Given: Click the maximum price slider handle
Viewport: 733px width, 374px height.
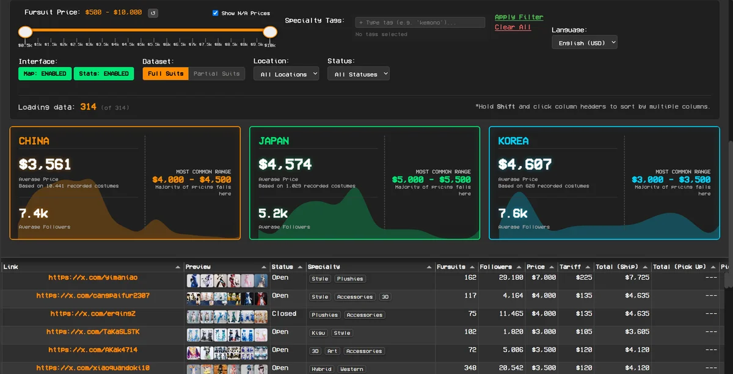Looking at the screenshot, I should tap(270, 32).
